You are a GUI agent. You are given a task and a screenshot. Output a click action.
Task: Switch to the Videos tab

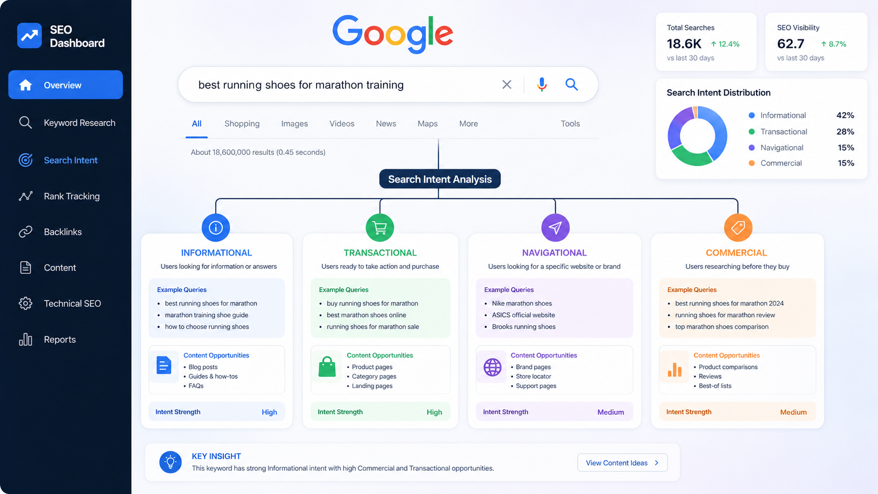point(342,123)
